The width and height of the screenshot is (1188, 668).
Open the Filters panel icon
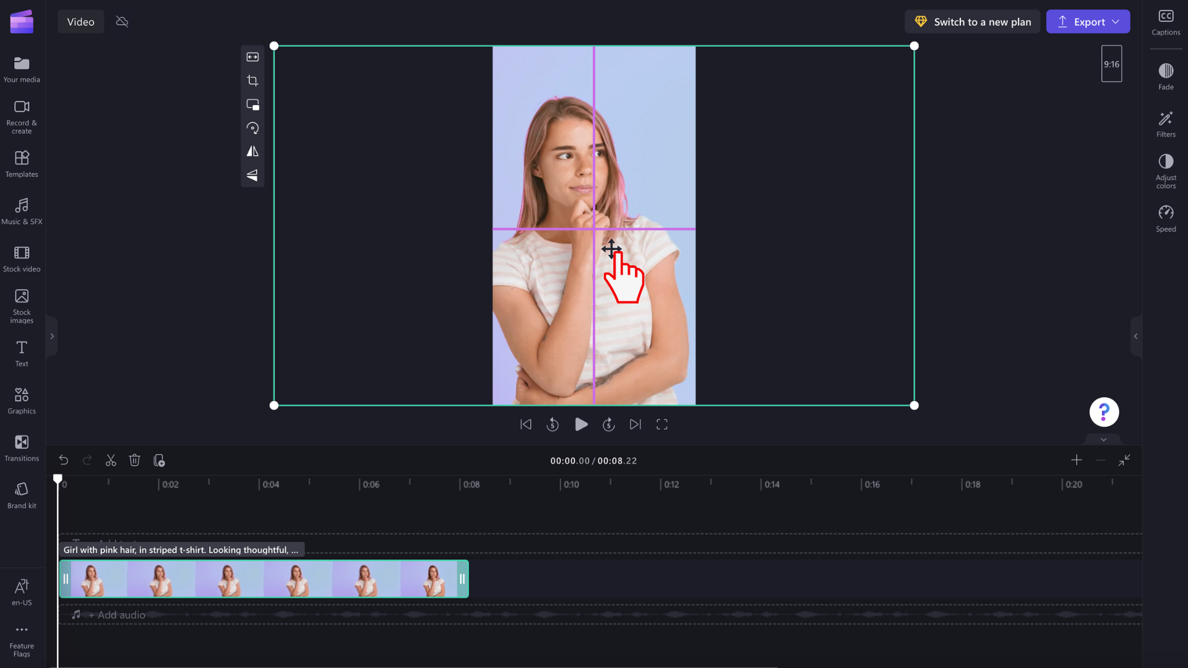(x=1165, y=122)
